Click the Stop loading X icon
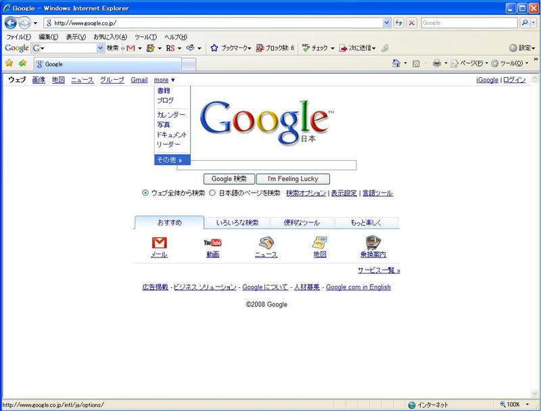 click(411, 23)
